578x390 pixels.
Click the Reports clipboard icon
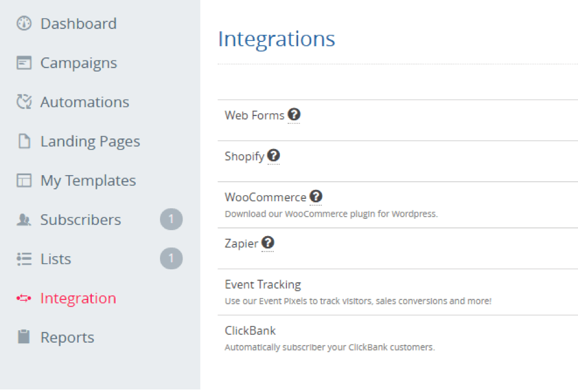(x=24, y=337)
